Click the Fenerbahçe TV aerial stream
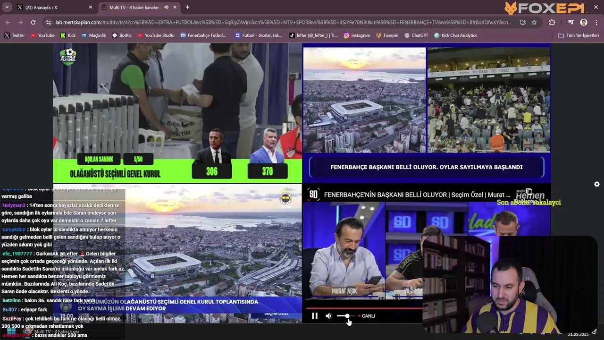The image size is (604, 340). coord(177,254)
